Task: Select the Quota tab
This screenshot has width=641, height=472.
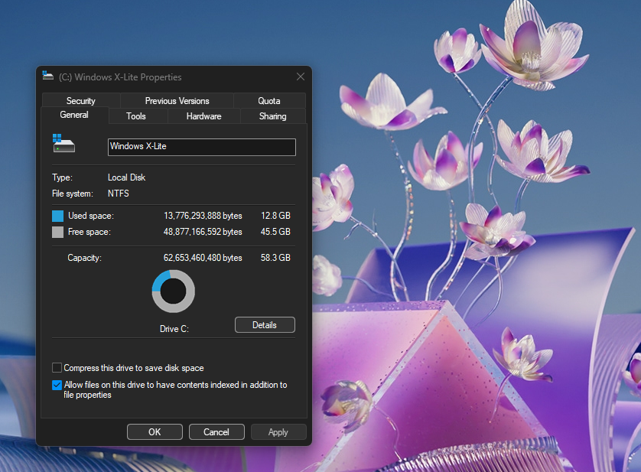Action: tap(269, 101)
